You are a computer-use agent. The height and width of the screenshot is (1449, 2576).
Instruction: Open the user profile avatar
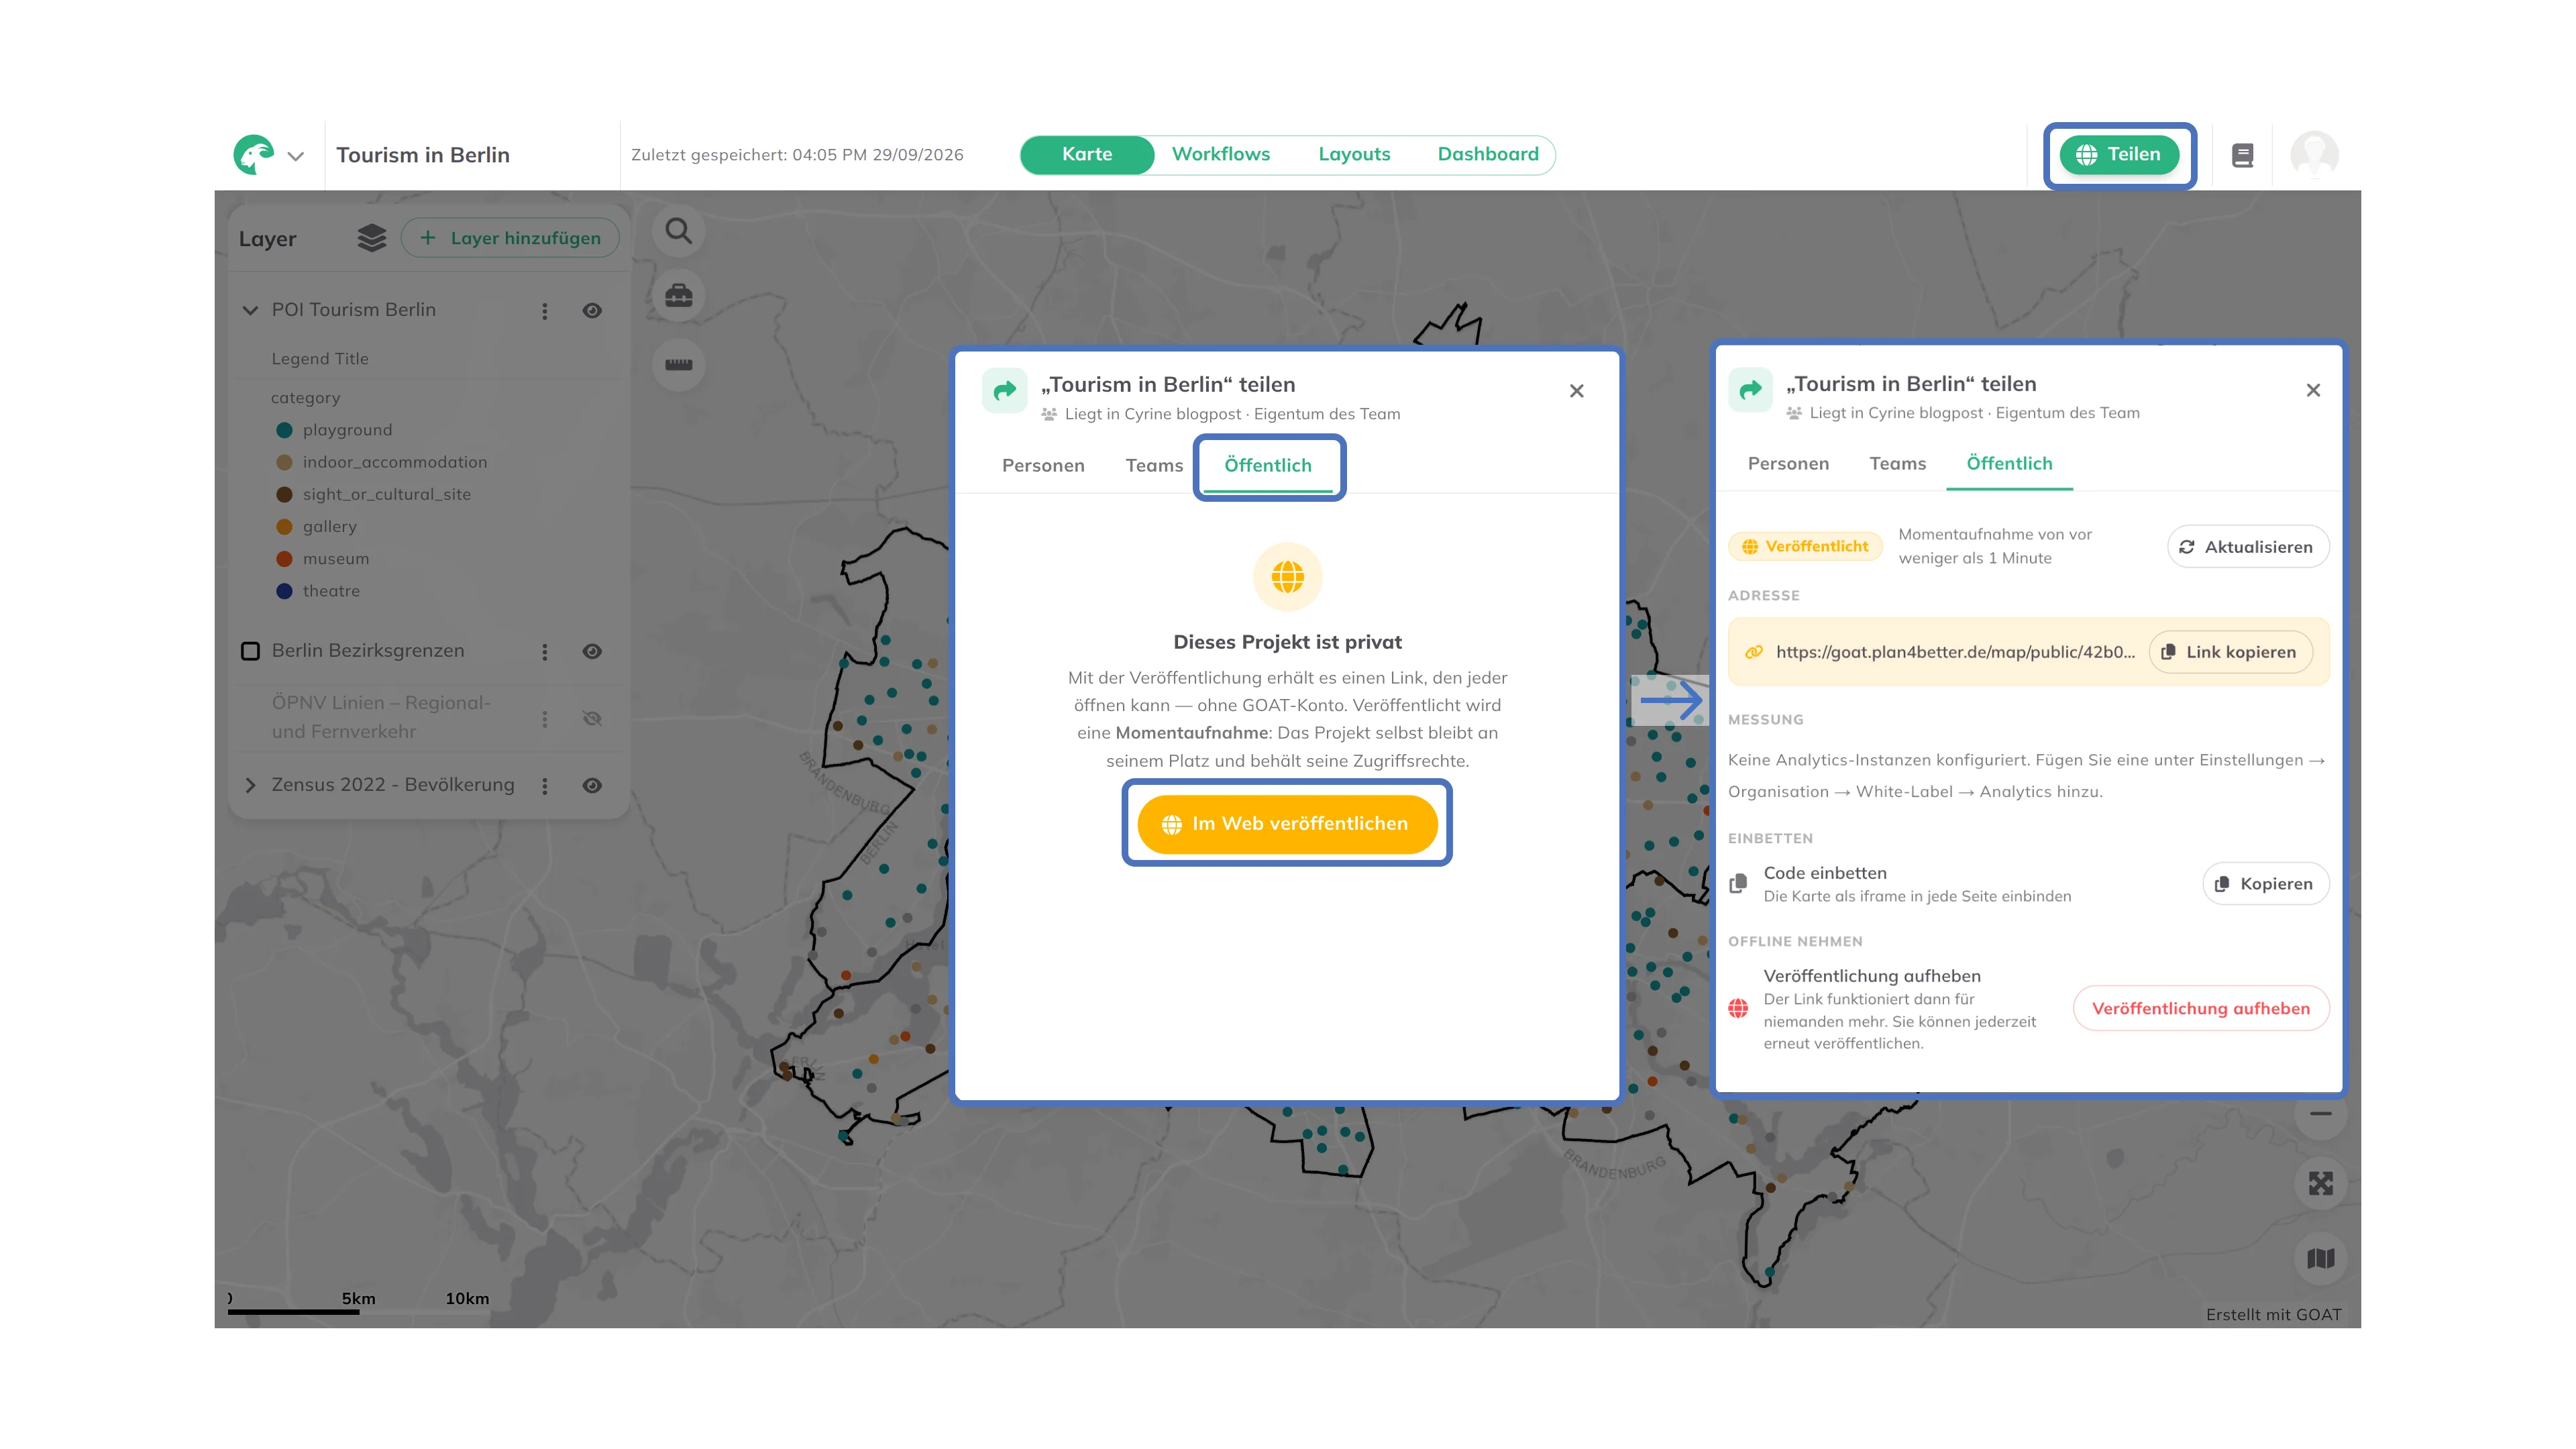[2314, 155]
